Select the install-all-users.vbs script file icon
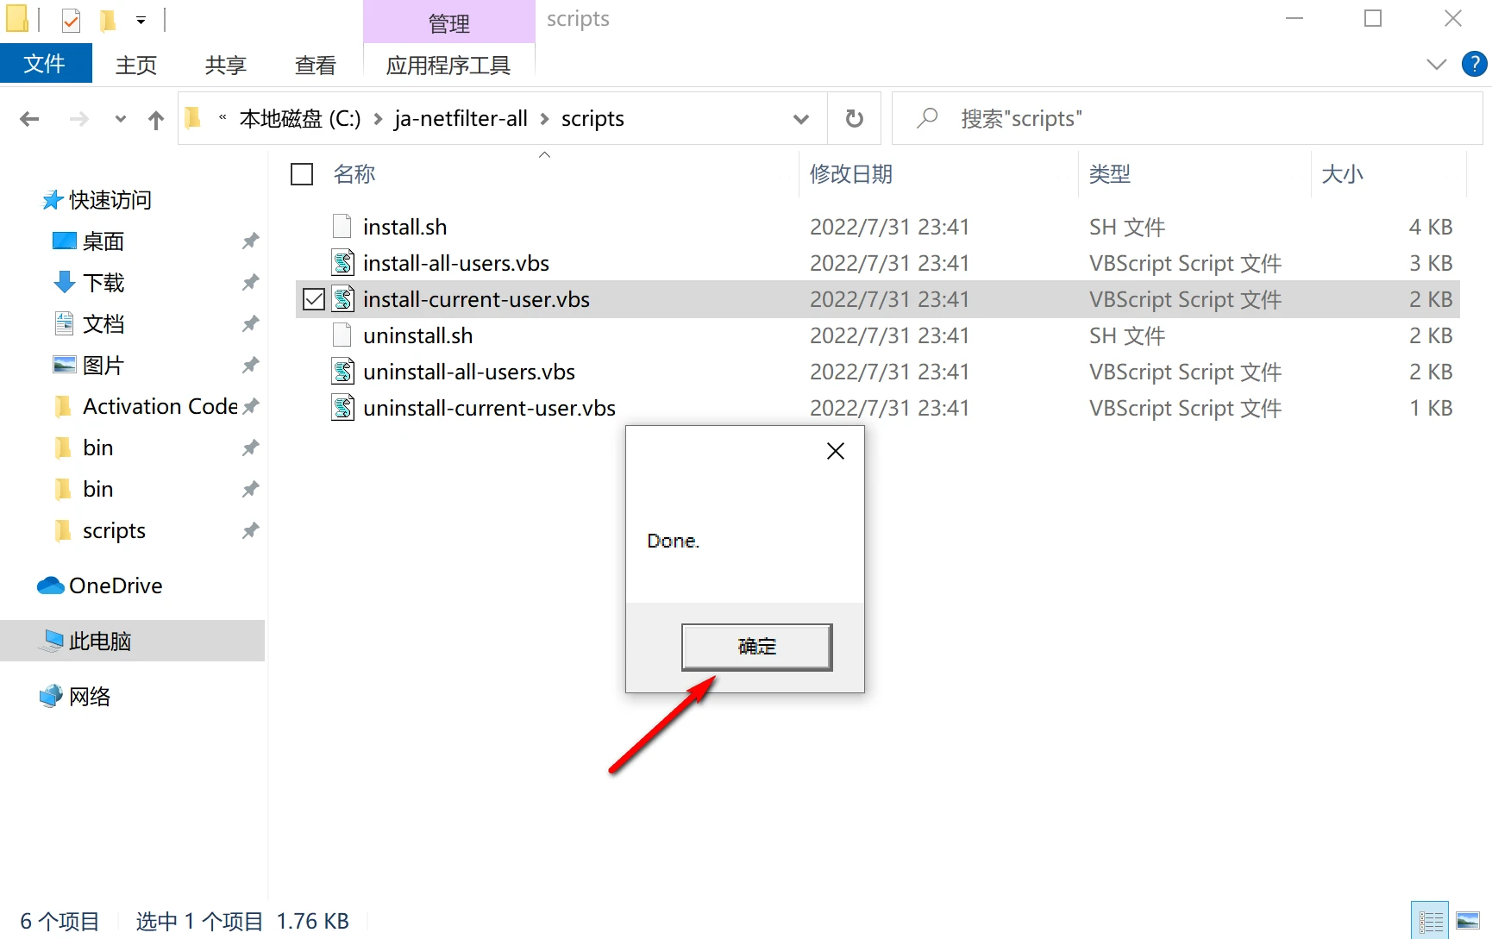The image size is (1492, 939). 343,263
